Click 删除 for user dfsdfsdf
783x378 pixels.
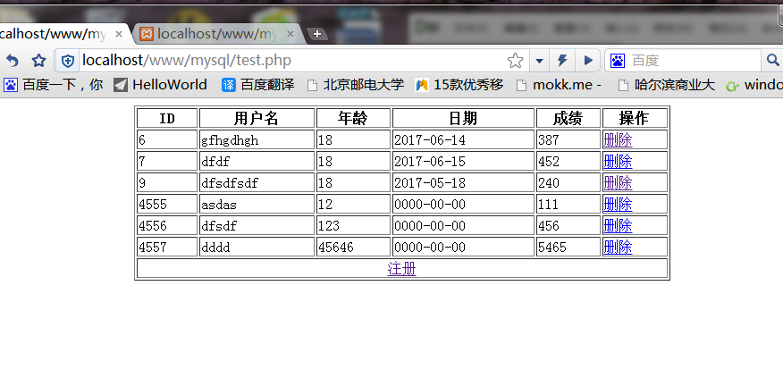pos(618,183)
